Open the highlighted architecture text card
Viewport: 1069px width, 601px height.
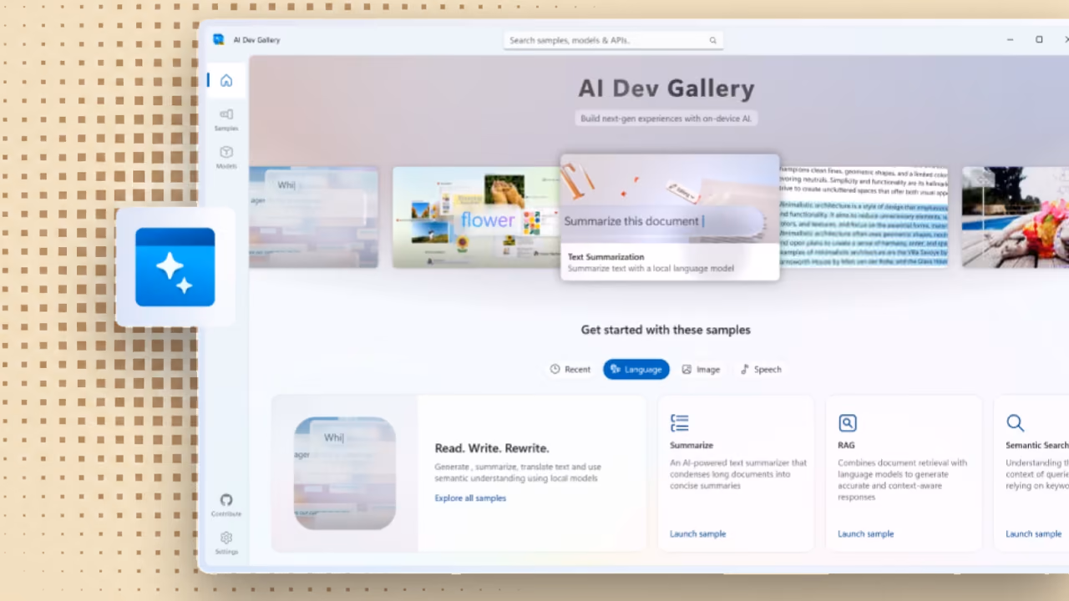coord(864,217)
